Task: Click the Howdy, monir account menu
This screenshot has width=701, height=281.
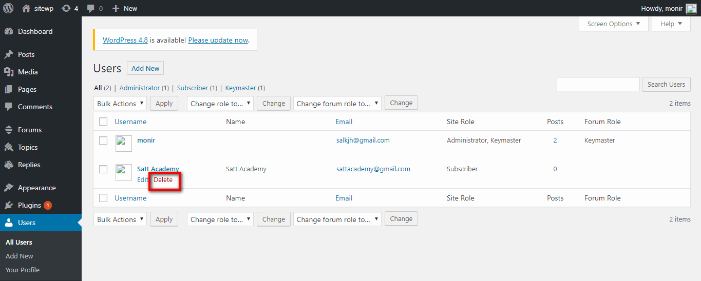Action: [x=669, y=8]
